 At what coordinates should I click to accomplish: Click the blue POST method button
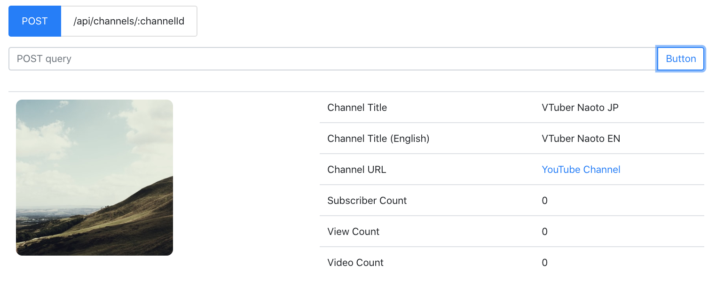coord(35,21)
